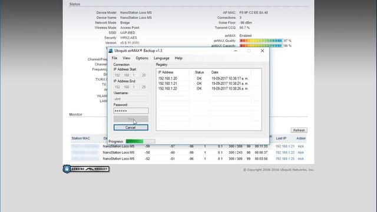Click the Status column header in Registry
377x212 pixels.
(199, 72)
